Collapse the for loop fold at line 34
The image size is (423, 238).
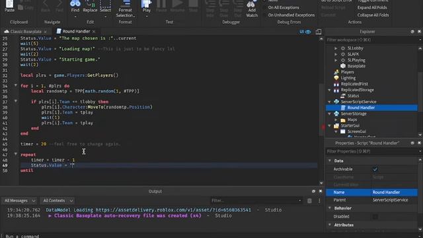point(16,85)
